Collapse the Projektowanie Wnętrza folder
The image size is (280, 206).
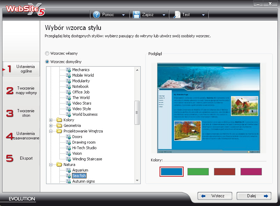[51, 131]
